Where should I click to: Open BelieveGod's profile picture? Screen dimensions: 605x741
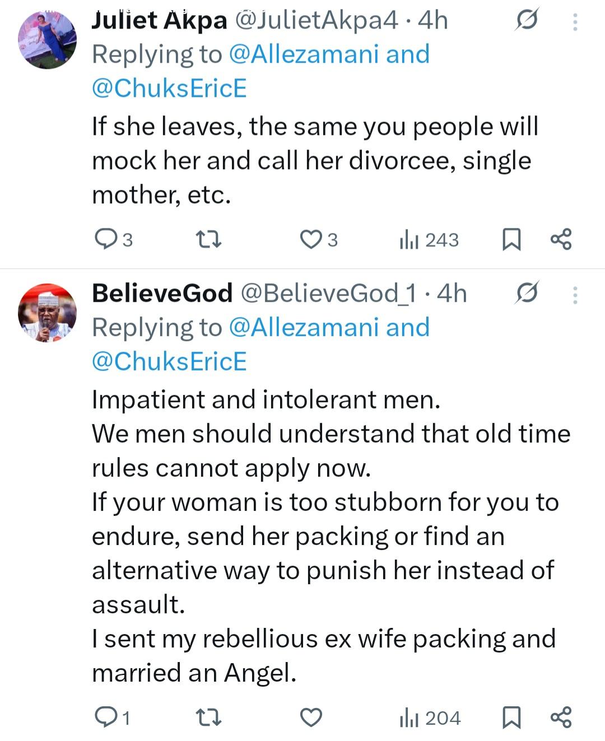[48, 313]
